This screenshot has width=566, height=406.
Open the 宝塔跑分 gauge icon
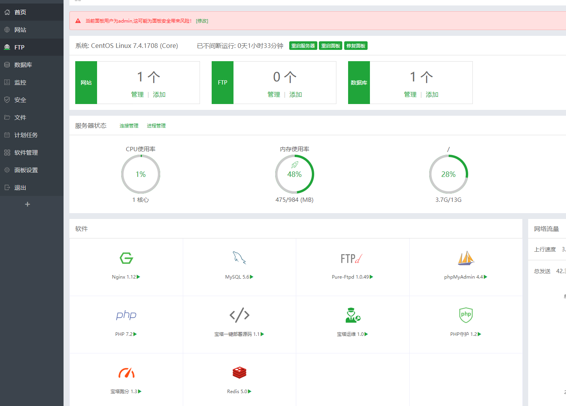pos(126,373)
